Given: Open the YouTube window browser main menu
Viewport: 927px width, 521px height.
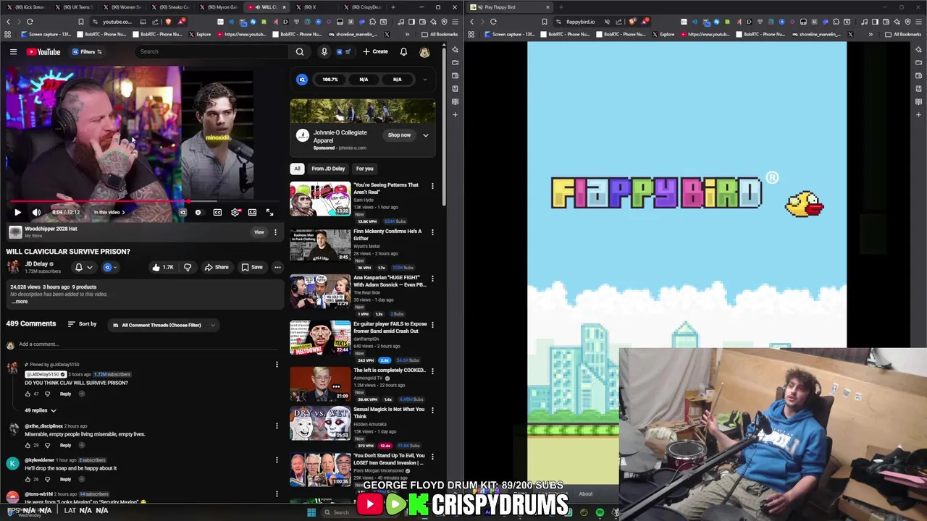Looking at the screenshot, I should [x=455, y=22].
